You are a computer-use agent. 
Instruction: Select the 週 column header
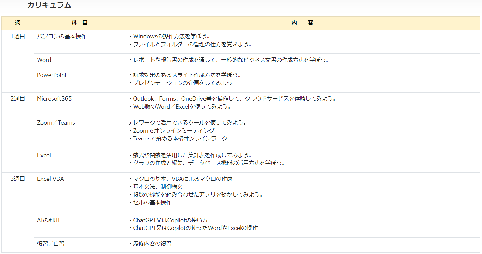[18, 23]
